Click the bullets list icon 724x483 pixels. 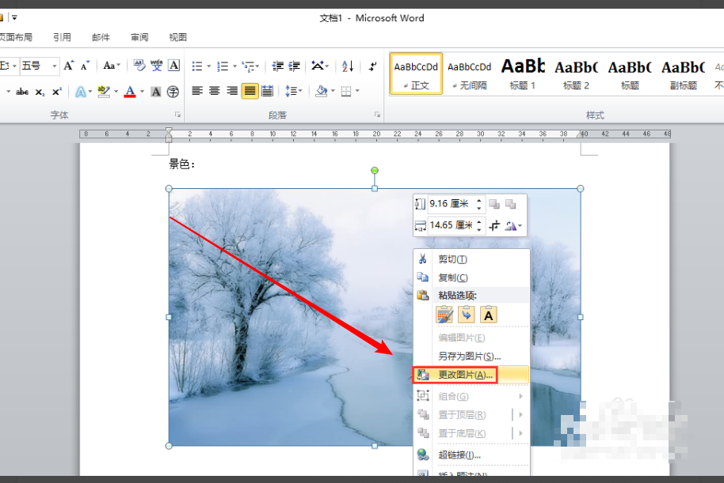coord(197,66)
